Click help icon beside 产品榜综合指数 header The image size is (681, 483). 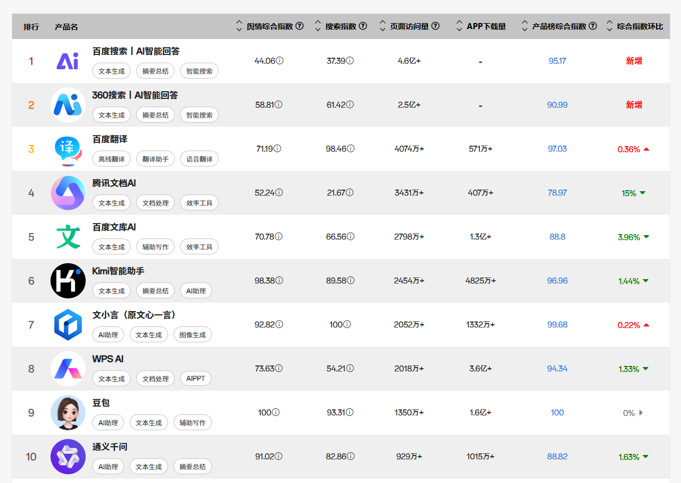tap(593, 26)
